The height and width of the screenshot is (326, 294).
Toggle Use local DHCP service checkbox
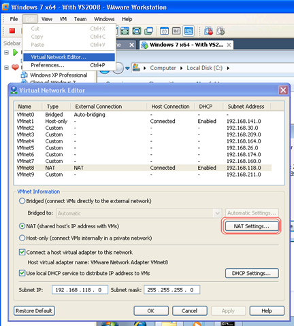click(22, 273)
